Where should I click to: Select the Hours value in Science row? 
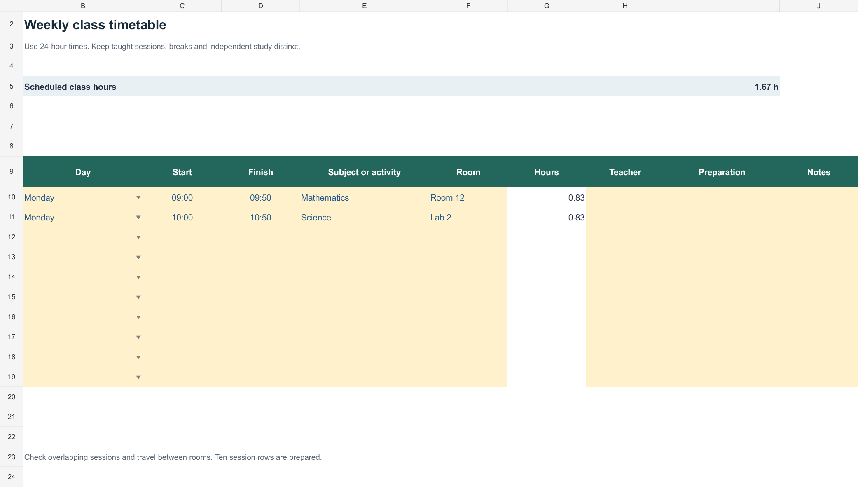coord(547,217)
